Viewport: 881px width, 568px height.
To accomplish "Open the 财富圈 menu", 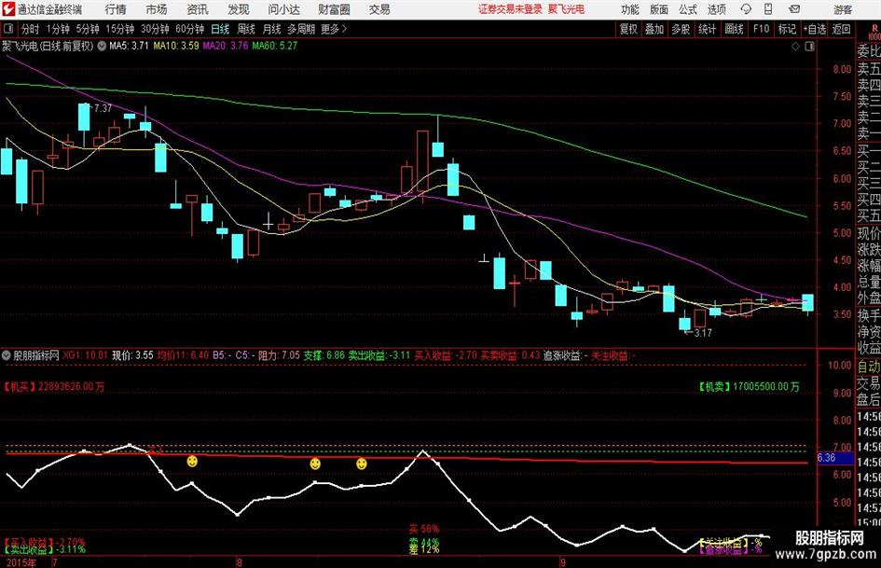I will 335,9.
